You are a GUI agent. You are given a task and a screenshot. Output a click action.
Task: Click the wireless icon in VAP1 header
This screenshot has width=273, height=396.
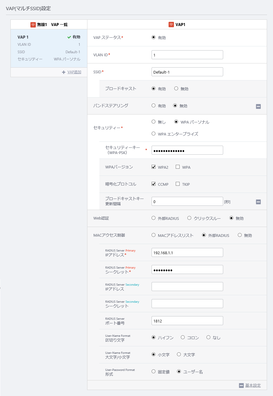171,25
